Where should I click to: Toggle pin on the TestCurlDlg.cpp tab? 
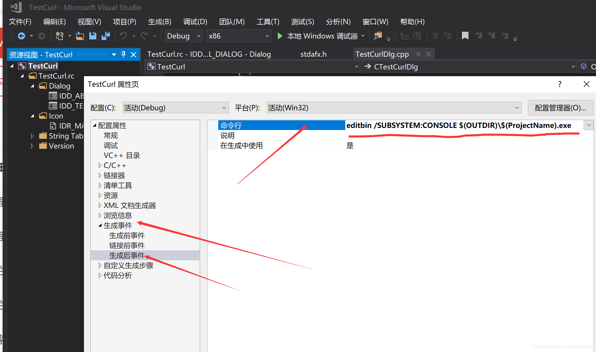coord(418,54)
